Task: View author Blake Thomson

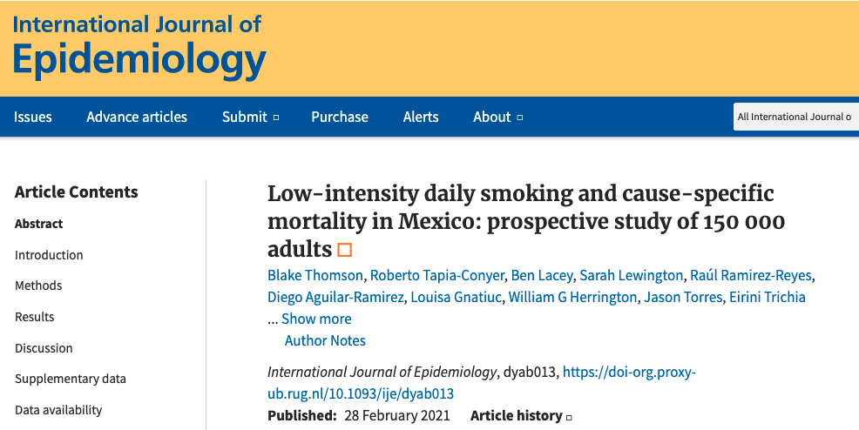Action: click(315, 275)
